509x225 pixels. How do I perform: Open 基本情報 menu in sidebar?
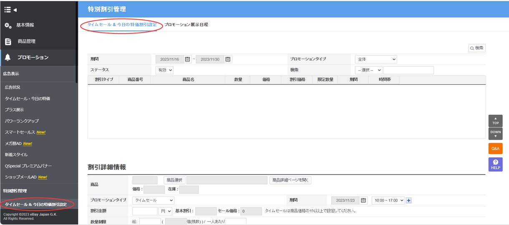(25, 25)
